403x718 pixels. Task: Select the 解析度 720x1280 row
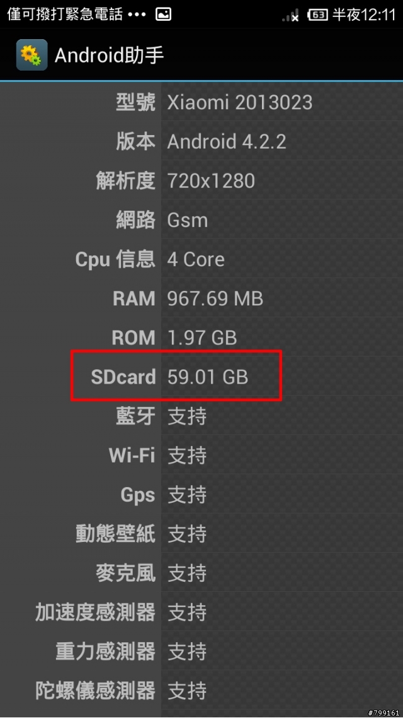coord(201,180)
